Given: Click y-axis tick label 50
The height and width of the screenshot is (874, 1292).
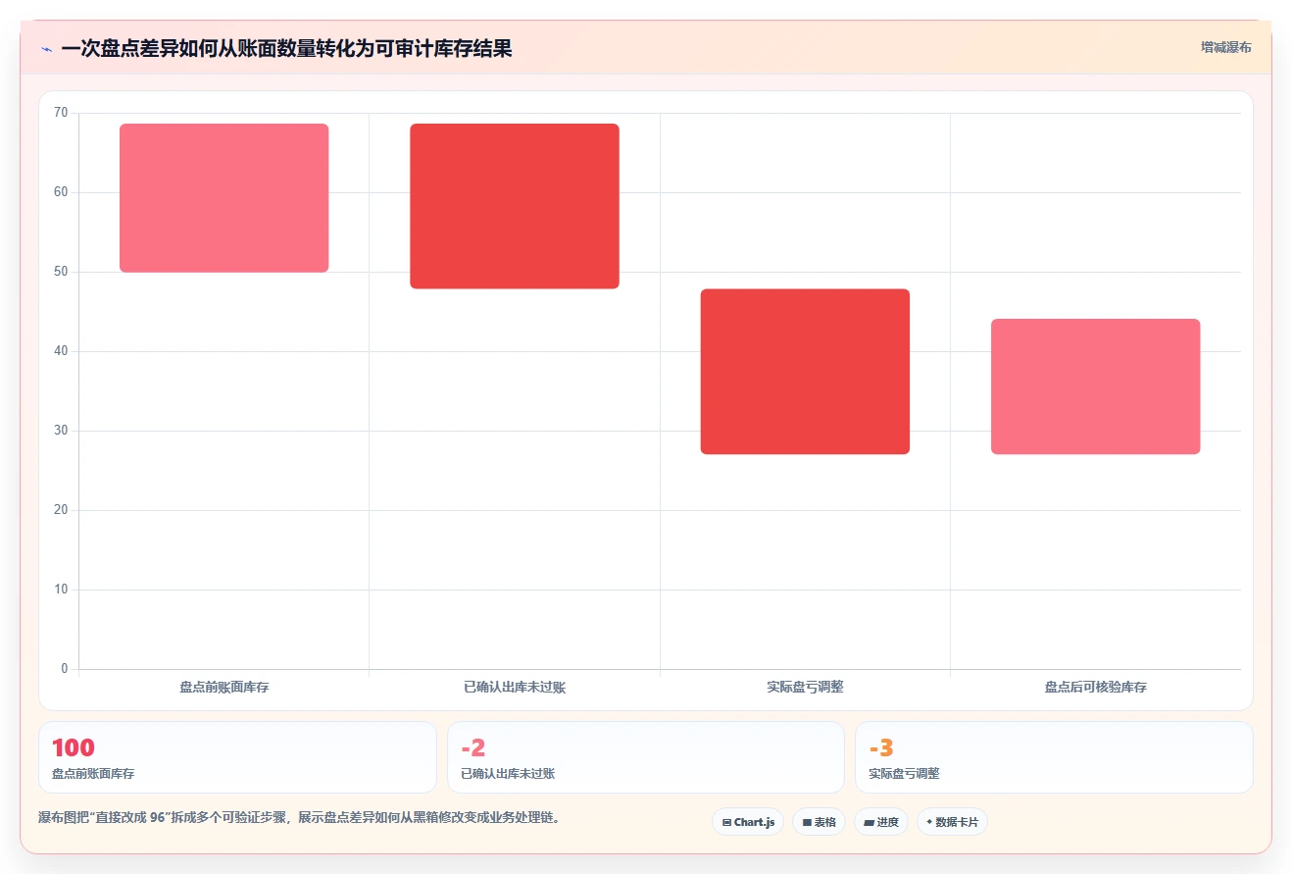Looking at the screenshot, I should [x=61, y=272].
